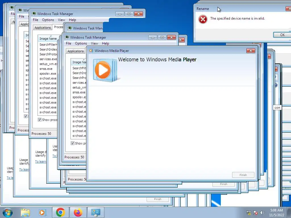Select the Applications tab next to the Processes tab

click(x=43, y=28)
